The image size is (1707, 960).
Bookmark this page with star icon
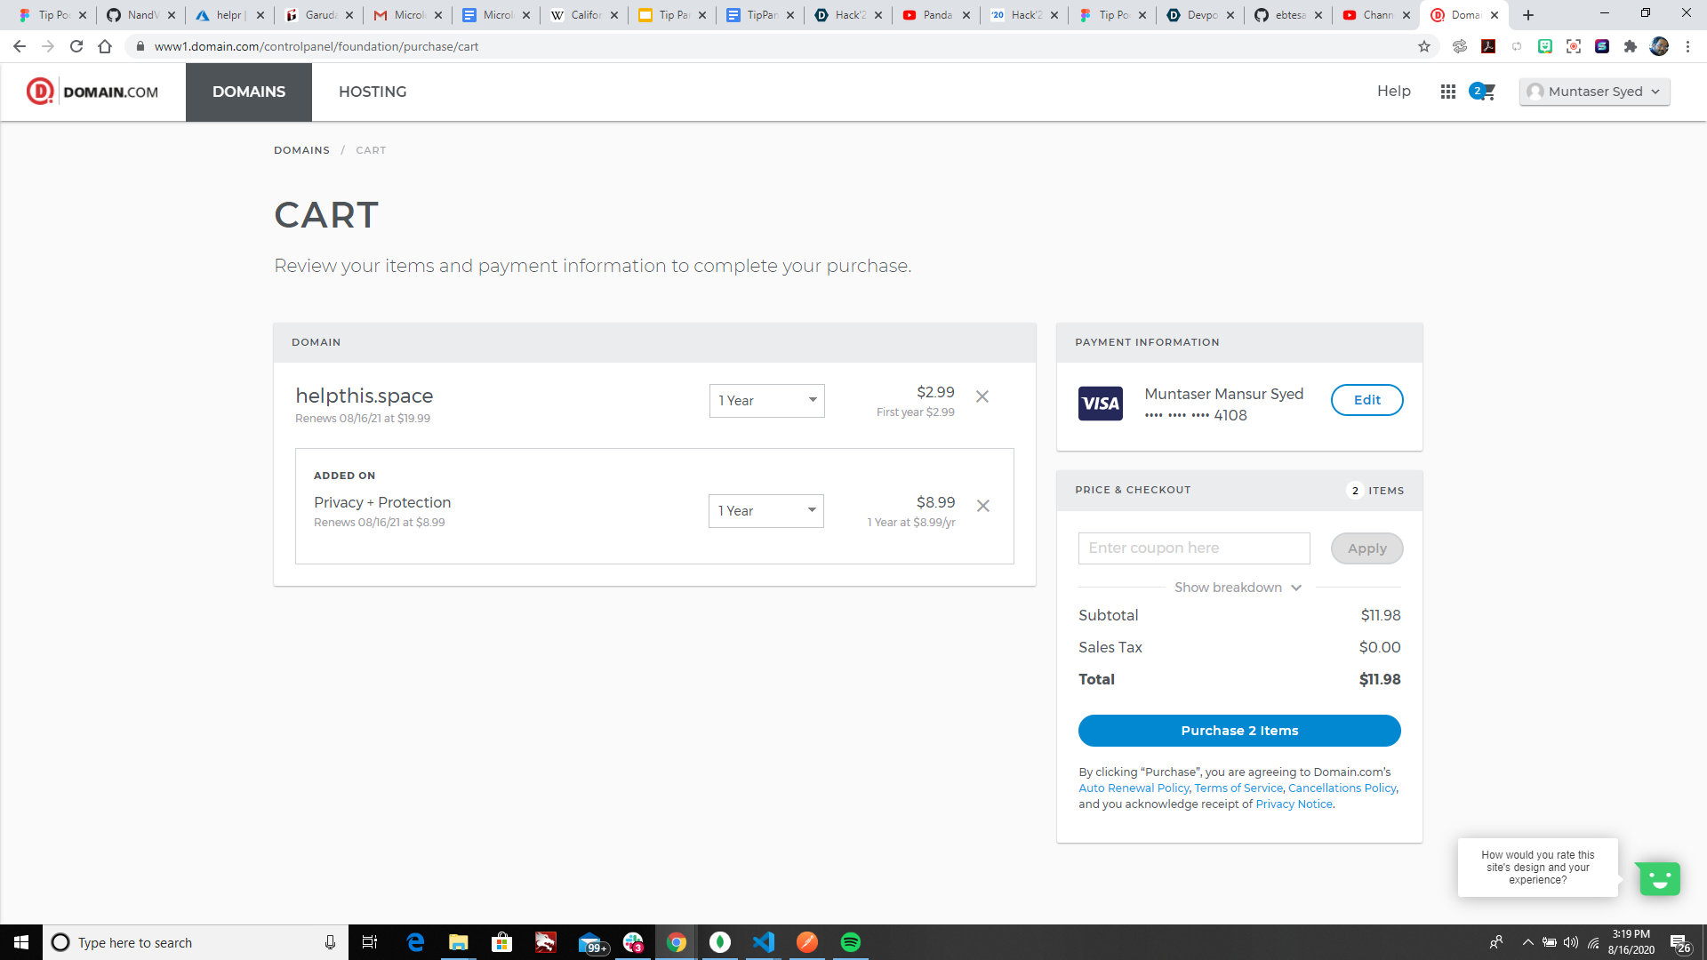1423,46
